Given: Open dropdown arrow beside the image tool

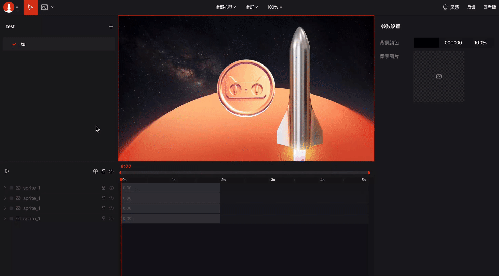Looking at the screenshot, I should click(52, 7).
